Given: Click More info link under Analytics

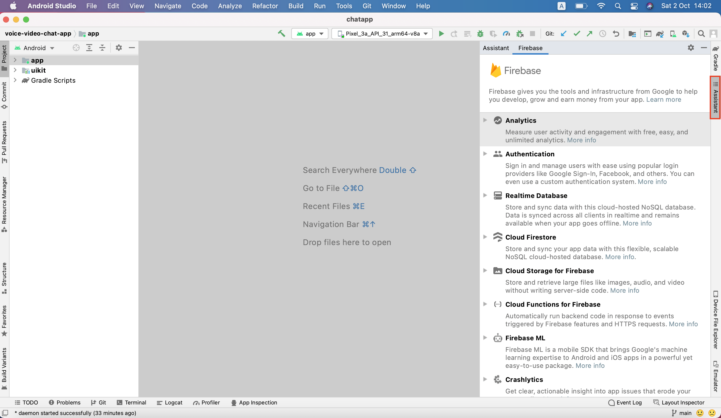Looking at the screenshot, I should pos(581,140).
